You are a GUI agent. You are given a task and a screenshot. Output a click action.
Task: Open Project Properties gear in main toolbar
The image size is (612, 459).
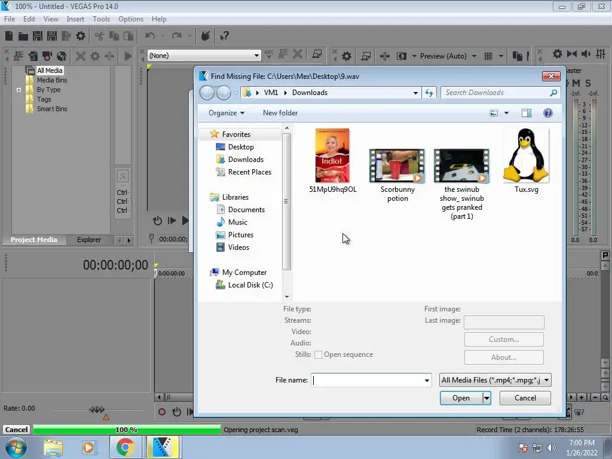pos(81,36)
